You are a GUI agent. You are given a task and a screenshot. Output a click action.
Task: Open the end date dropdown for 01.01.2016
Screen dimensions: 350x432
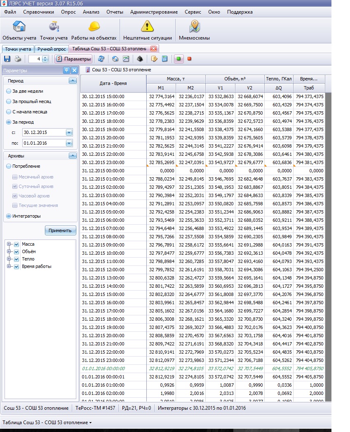(x=69, y=143)
